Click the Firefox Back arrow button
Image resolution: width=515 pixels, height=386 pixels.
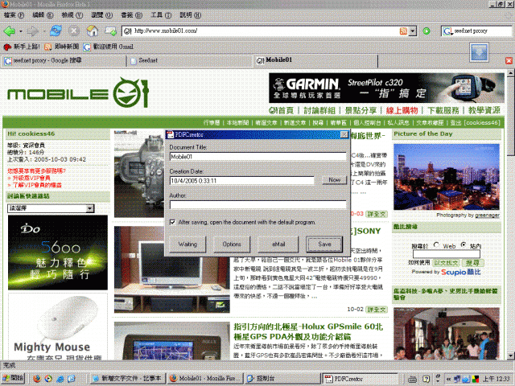[x=9, y=31]
